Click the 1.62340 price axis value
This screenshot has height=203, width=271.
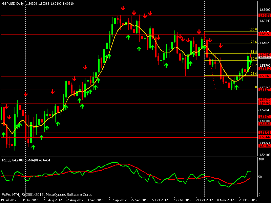pos(265,21)
